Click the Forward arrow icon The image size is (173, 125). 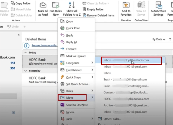(62, 48)
